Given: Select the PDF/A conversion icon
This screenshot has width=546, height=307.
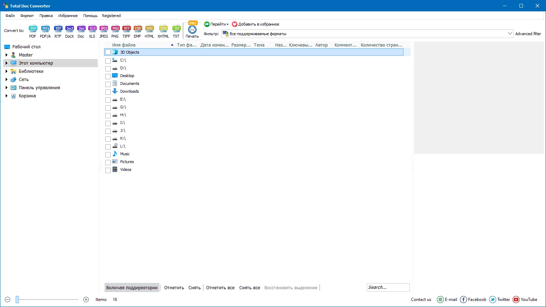Looking at the screenshot, I should [x=45, y=31].
